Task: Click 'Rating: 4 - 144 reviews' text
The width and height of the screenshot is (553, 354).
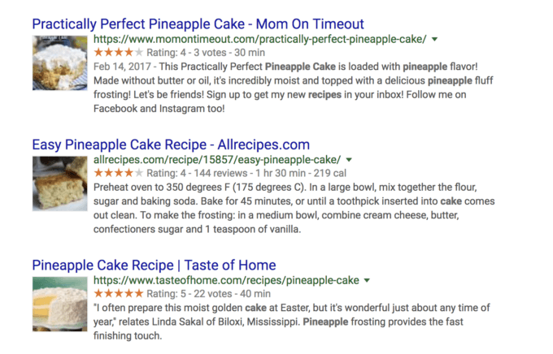Action: pyautogui.click(x=197, y=173)
